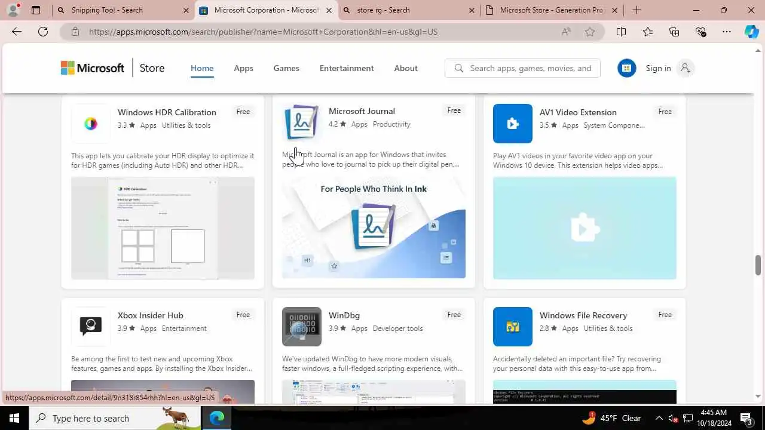Select the Home navigation item
The width and height of the screenshot is (765, 430).
click(202, 68)
